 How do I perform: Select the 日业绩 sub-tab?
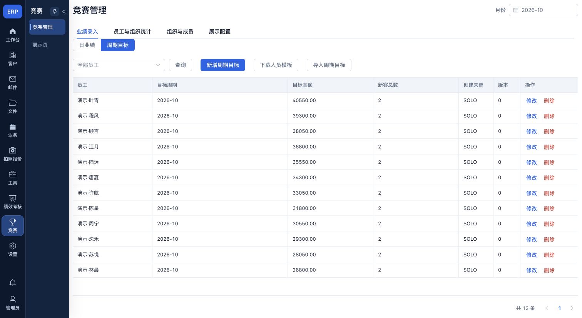[x=87, y=45]
